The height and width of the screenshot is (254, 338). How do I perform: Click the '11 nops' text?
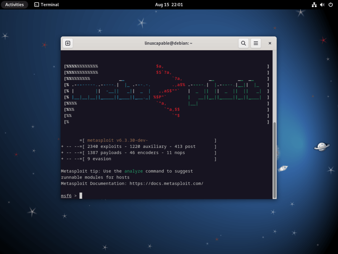tap(176, 152)
